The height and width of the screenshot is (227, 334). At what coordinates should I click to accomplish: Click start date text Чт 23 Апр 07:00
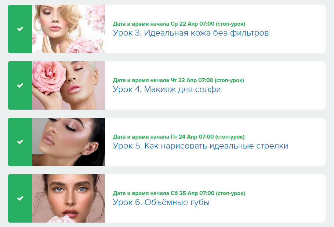click(x=192, y=80)
